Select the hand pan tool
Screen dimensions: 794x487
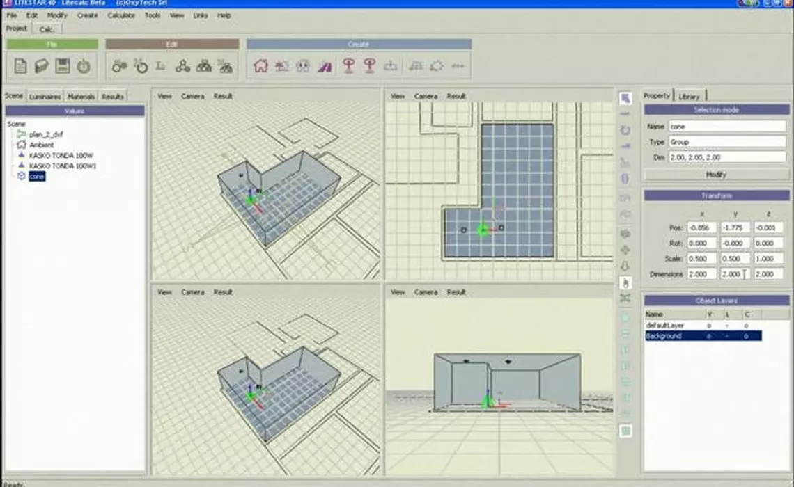pos(625,282)
